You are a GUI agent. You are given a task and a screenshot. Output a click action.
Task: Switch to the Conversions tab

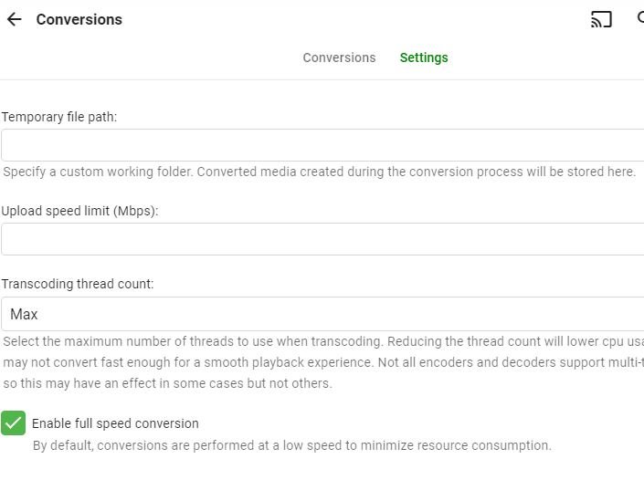(x=339, y=57)
